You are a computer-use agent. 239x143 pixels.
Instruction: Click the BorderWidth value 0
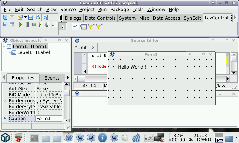pyautogui.click(x=49, y=112)
